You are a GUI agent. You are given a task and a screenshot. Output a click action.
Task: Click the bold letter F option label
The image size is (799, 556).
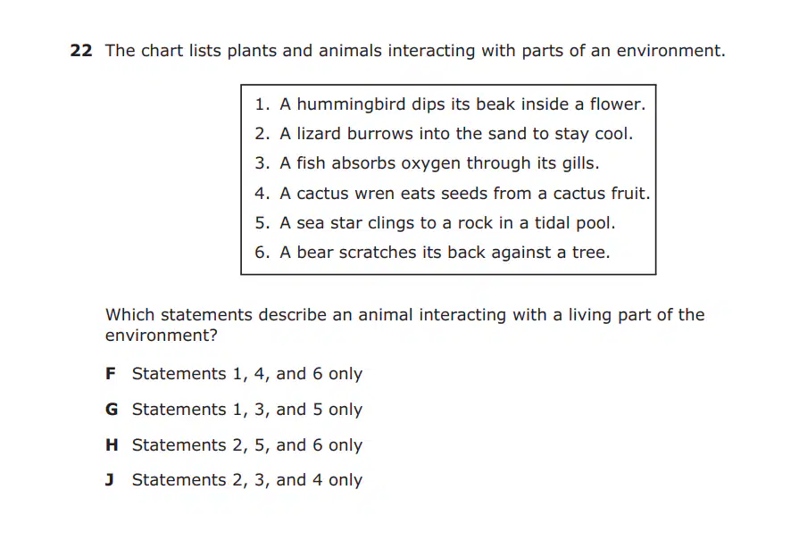111,374
